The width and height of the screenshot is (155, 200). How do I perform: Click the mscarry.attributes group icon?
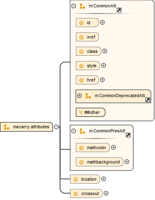point(7,127)
